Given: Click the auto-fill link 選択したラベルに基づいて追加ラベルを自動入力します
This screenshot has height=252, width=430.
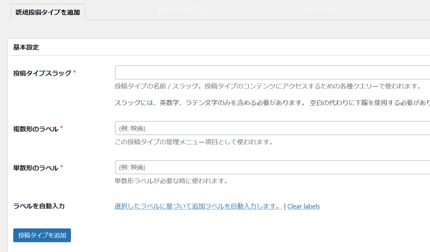Looking at the screenshot, I should tap(198, 206).
